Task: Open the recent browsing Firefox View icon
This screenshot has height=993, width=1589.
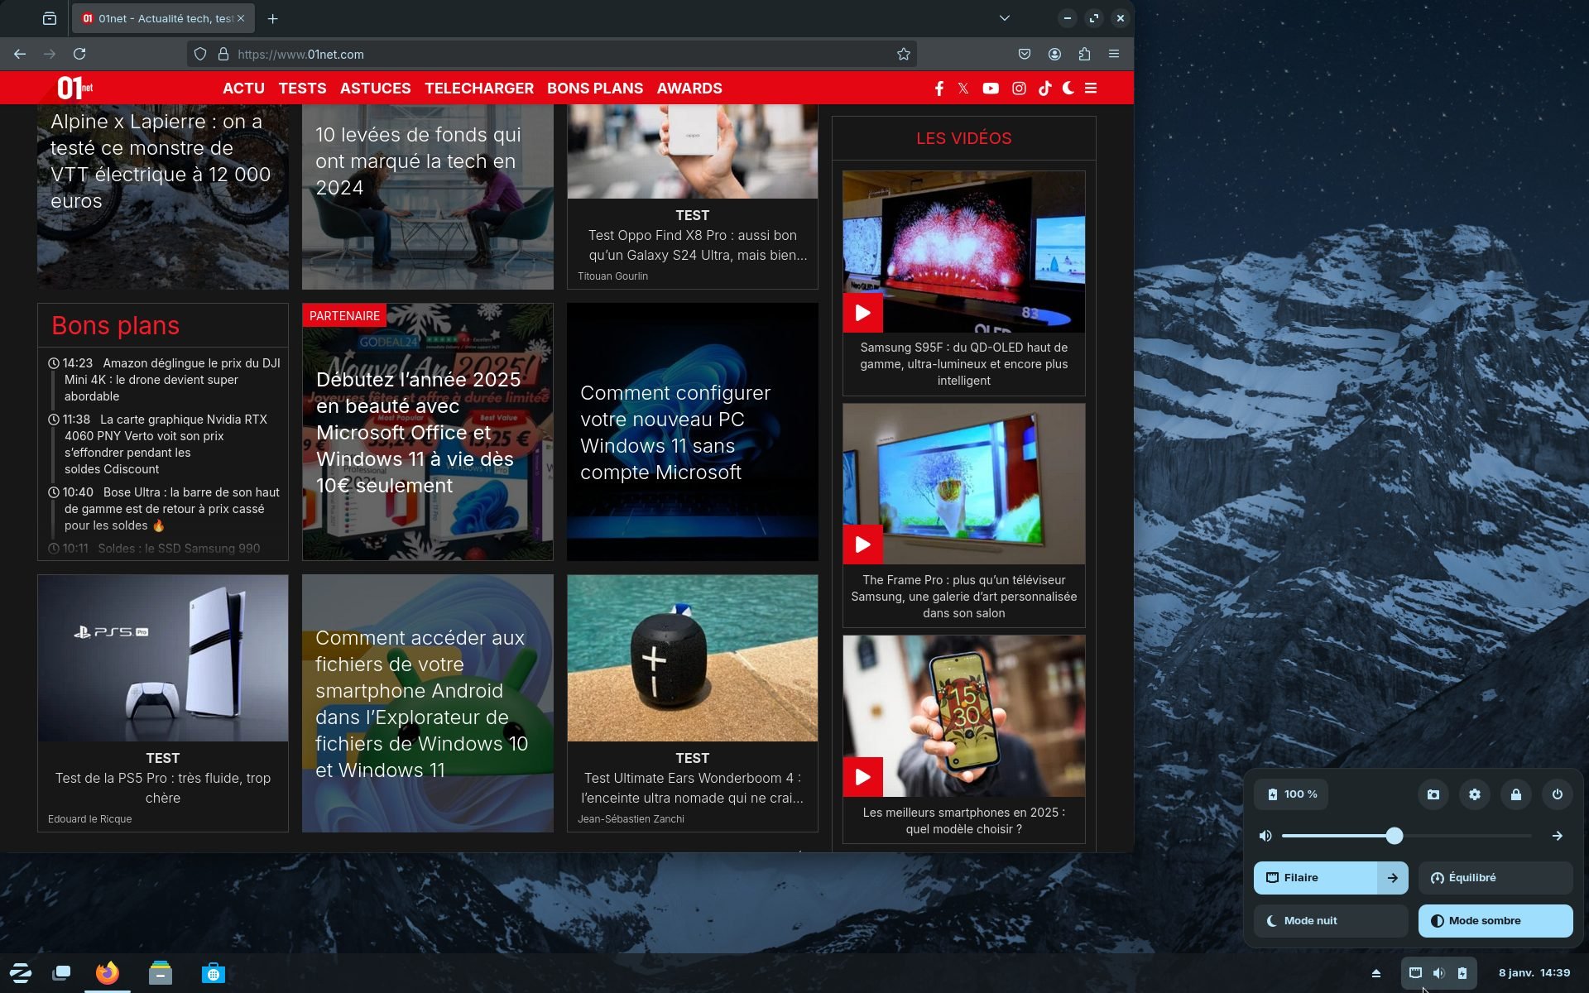Action: [x=50, y=18]
